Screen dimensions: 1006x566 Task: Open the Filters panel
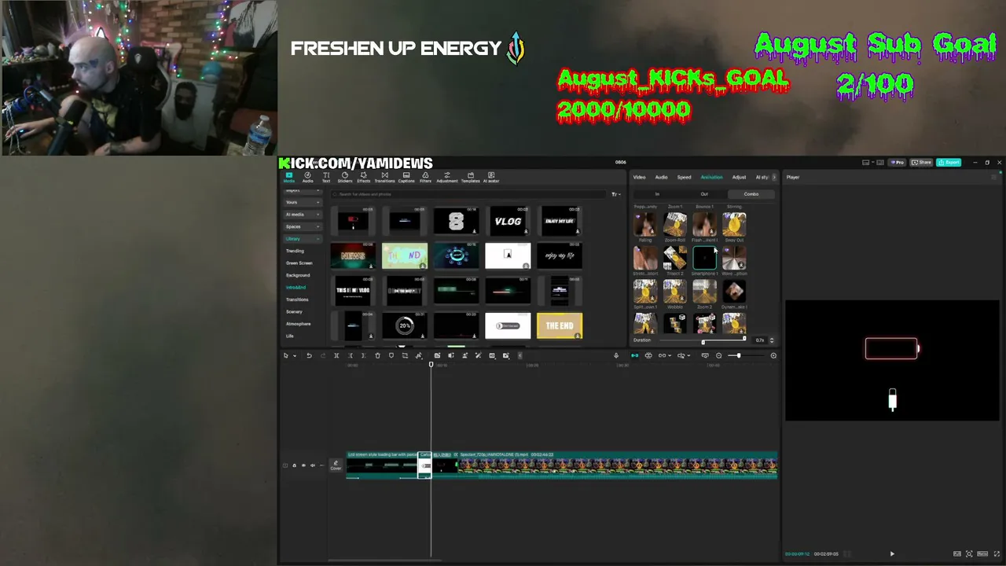point(425,177)
